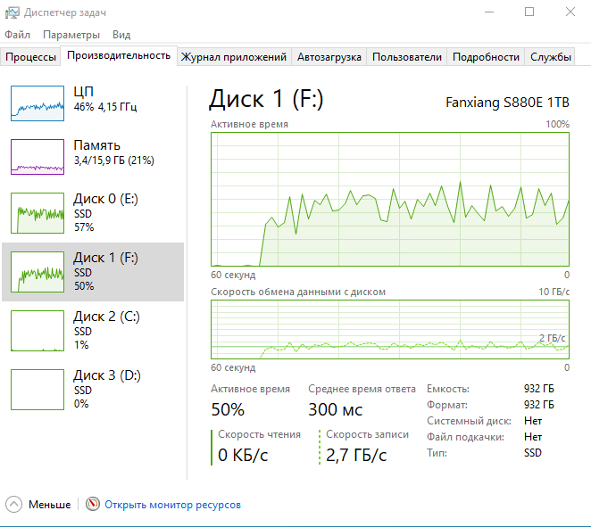The height and width of the screenshot is (527, 591).
Task: Select the Memory usage mini graph
Action: tap(37, 156)
